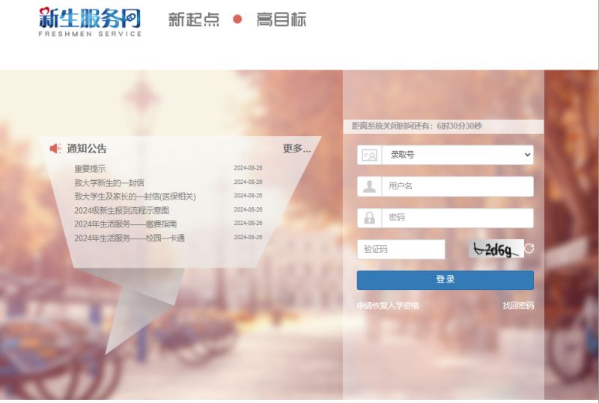Open 2024年生活服务——缴费指南 announcement

click(125, 224)
